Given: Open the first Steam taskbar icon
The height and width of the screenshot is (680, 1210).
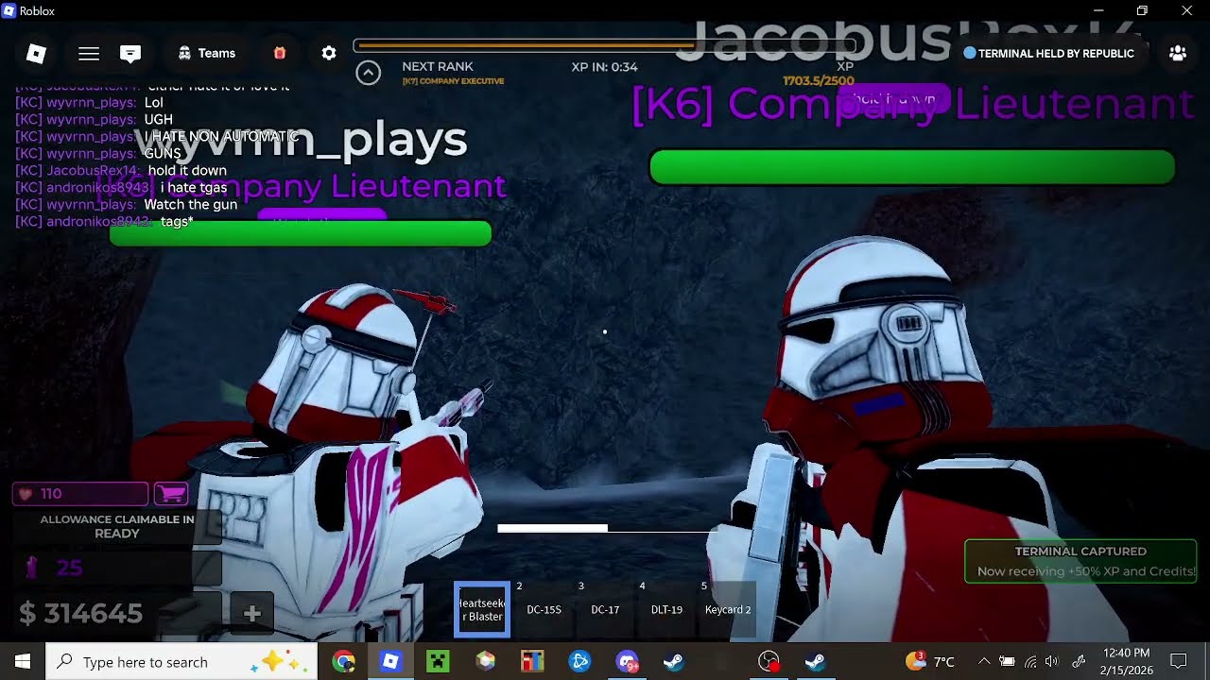Looking at the screenshot, I should pos(674,662).
